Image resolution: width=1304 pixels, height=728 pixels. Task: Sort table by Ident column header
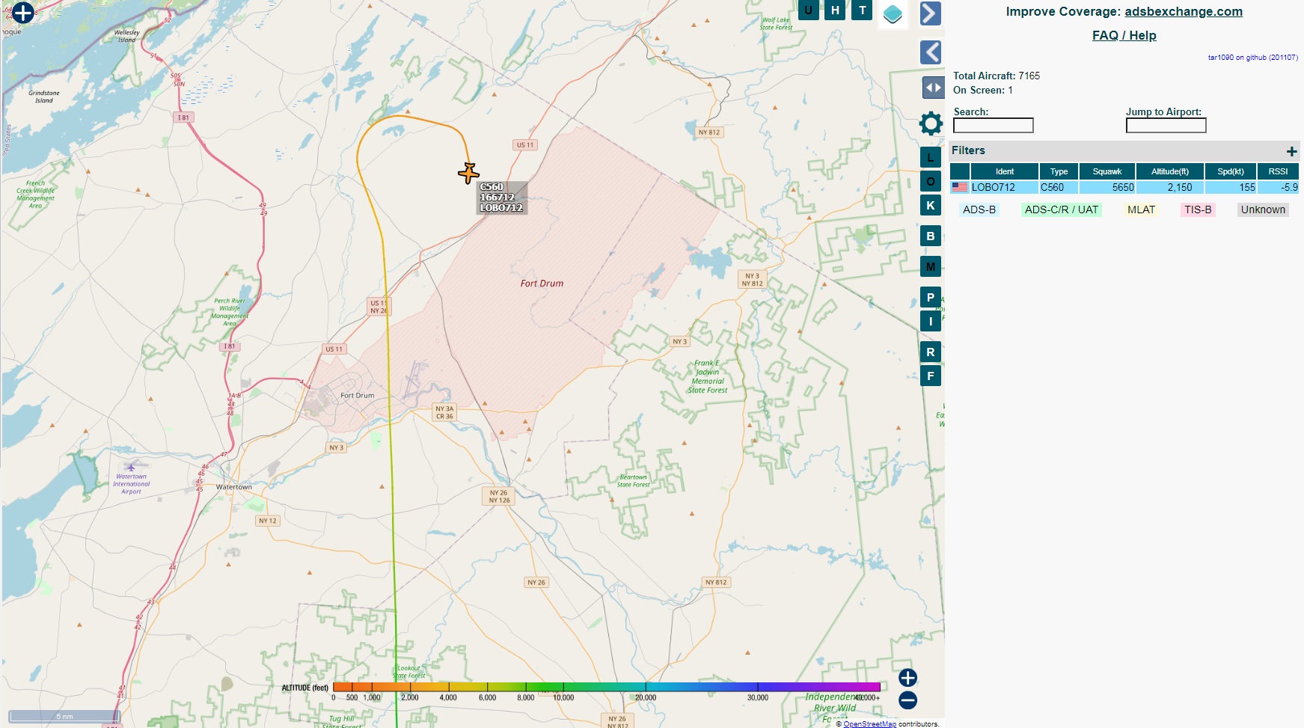point(1004,171)
